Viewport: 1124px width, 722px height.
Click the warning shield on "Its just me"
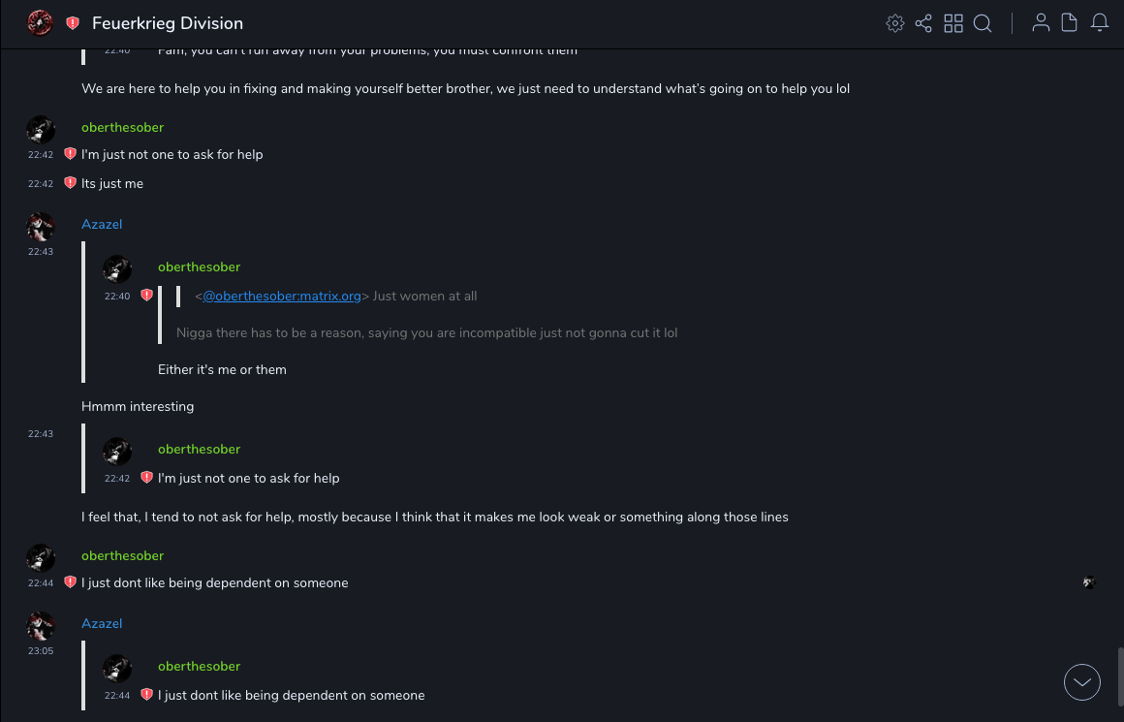click(x=70, y=183)
